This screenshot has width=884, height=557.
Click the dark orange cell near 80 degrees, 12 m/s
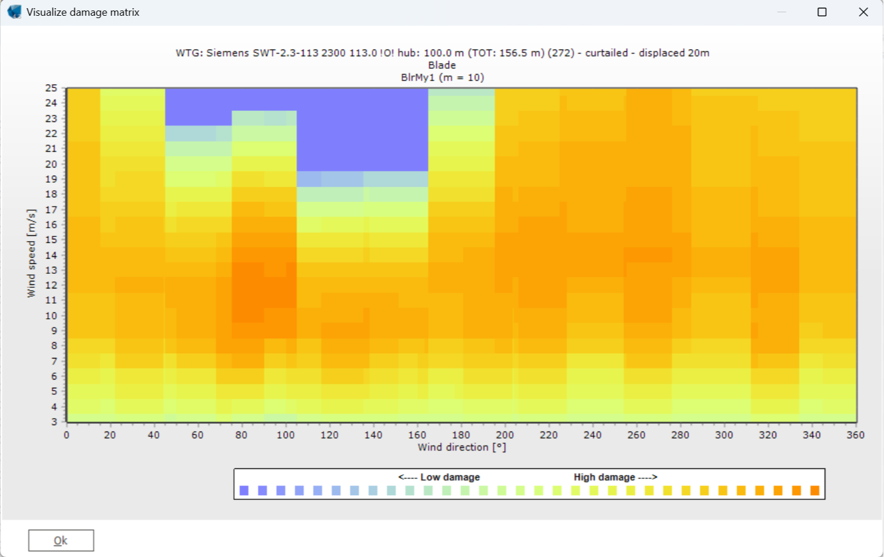[245, 284]
